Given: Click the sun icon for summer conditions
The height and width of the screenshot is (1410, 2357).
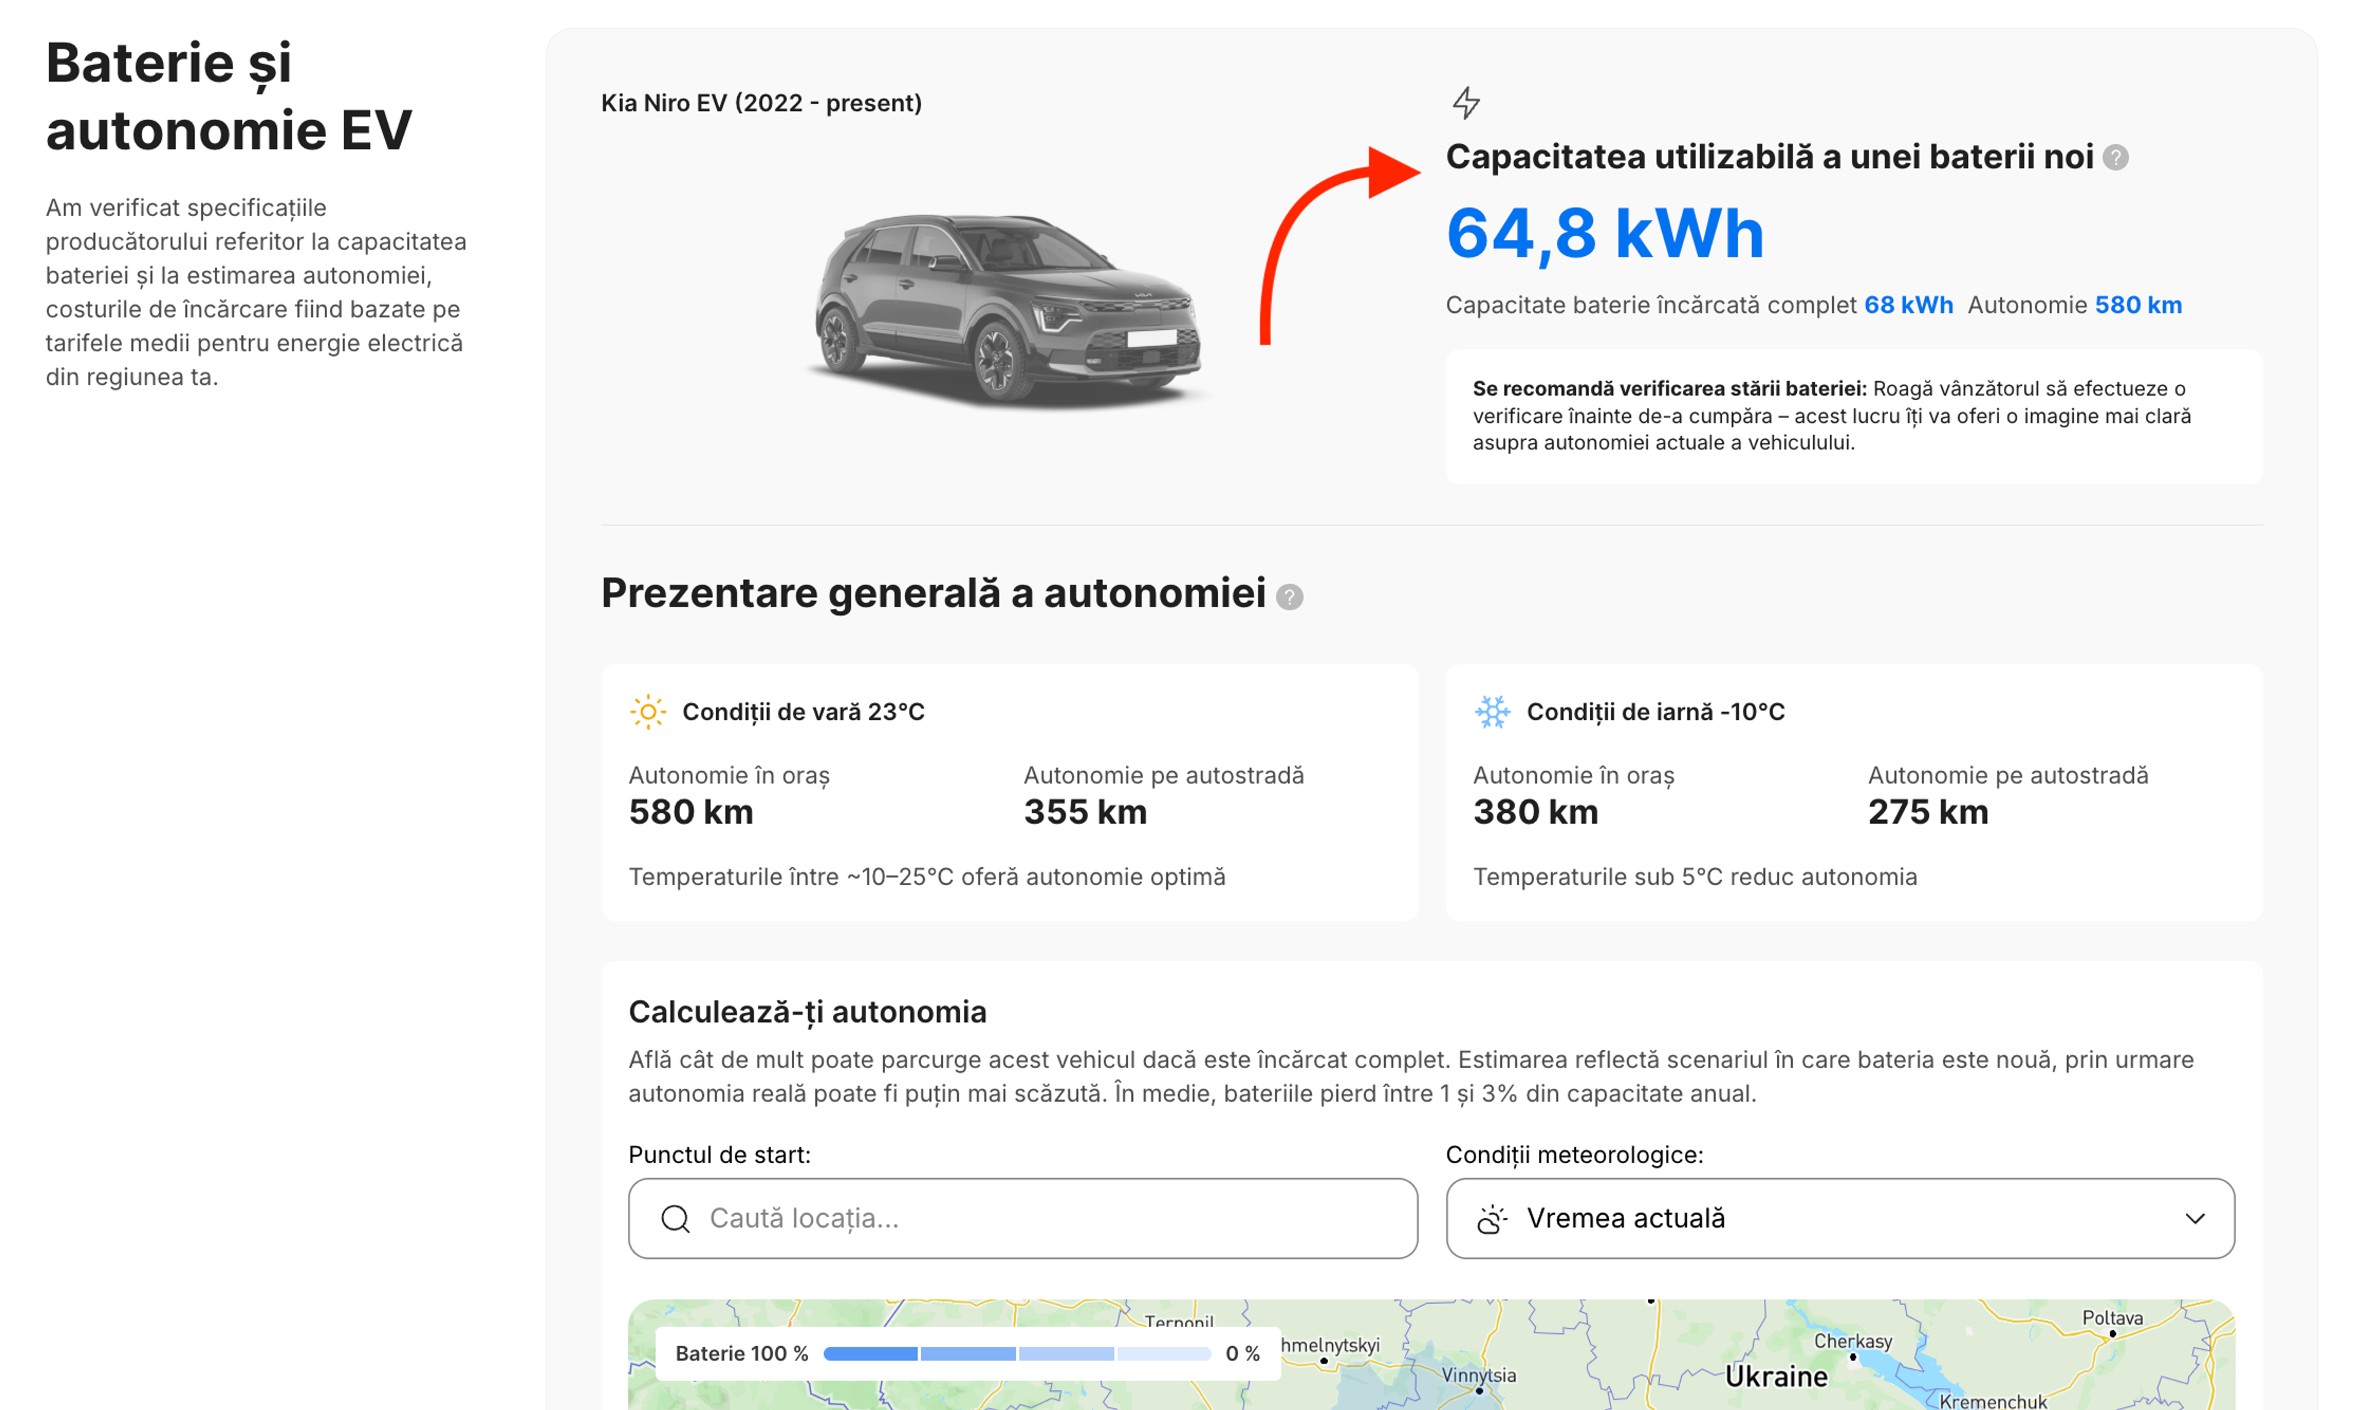Looking at the screenshot, I should point(648,711).
